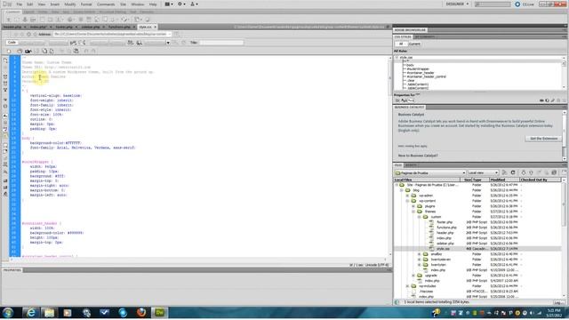Select the body rule in All Rules
The image size is (569, 320).
tap(410, 65)
